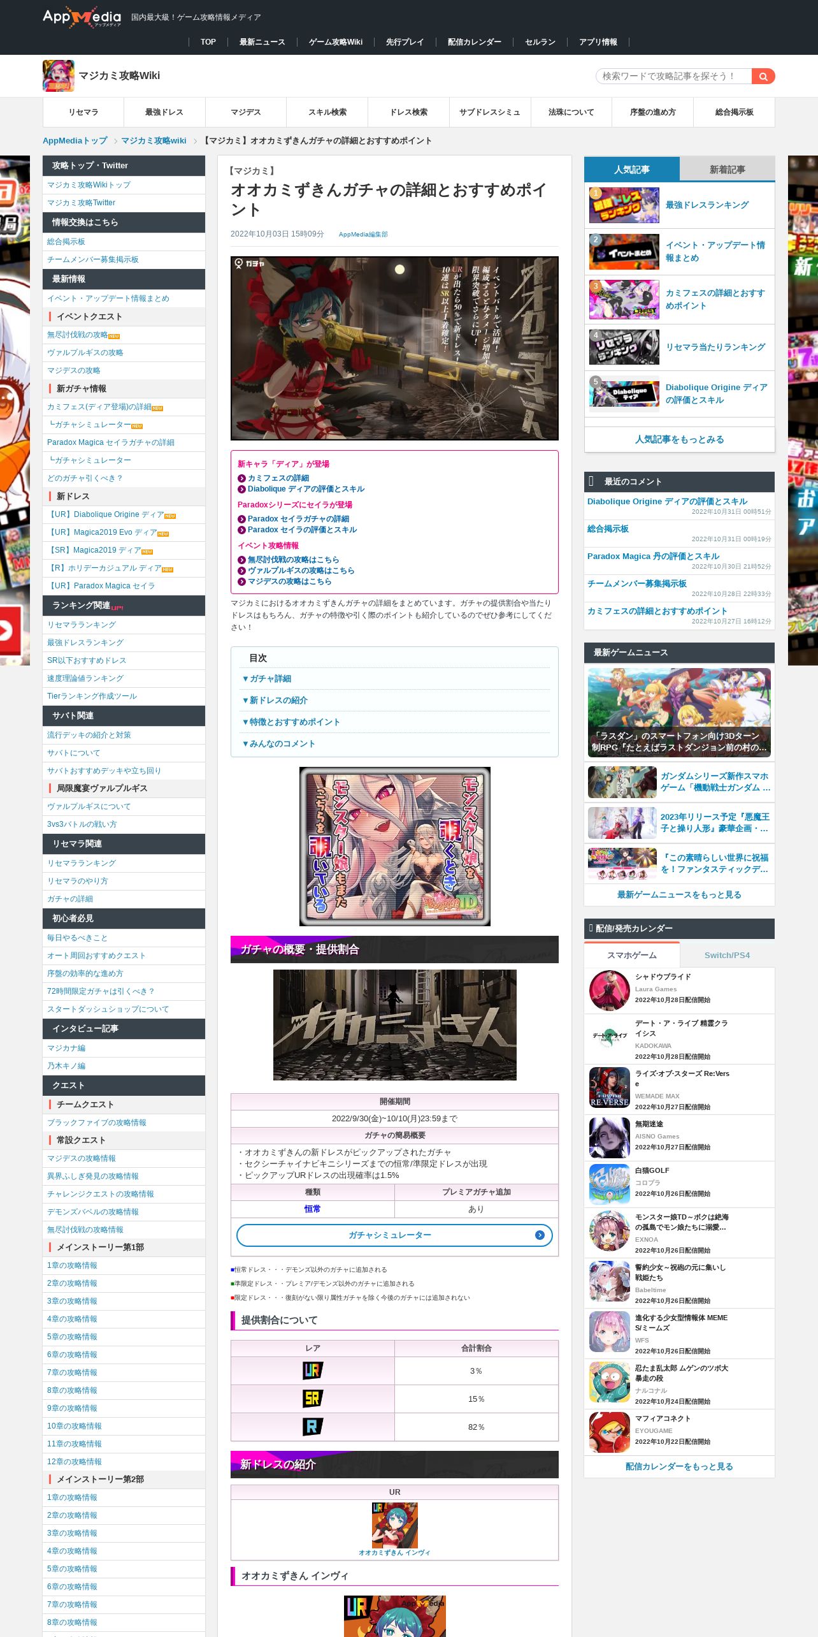Click the 誓約少女 app icon

pyautogui.click(x=610, y=1281)
